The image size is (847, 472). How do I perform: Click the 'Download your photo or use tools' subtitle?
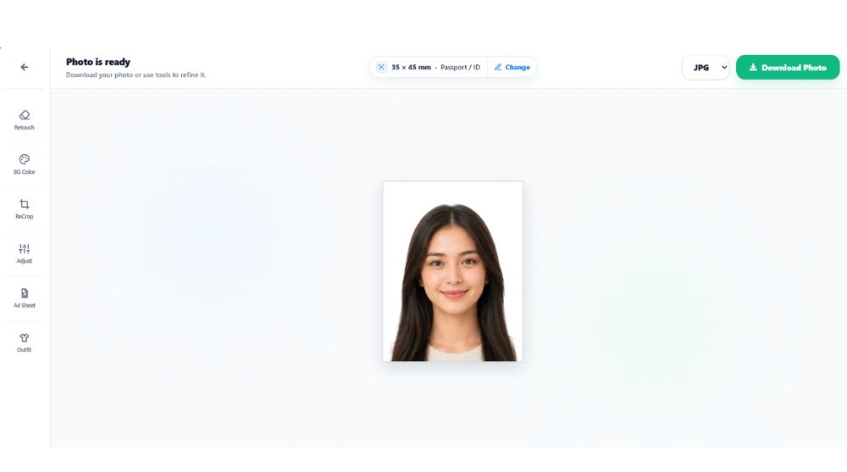point(136,75)
